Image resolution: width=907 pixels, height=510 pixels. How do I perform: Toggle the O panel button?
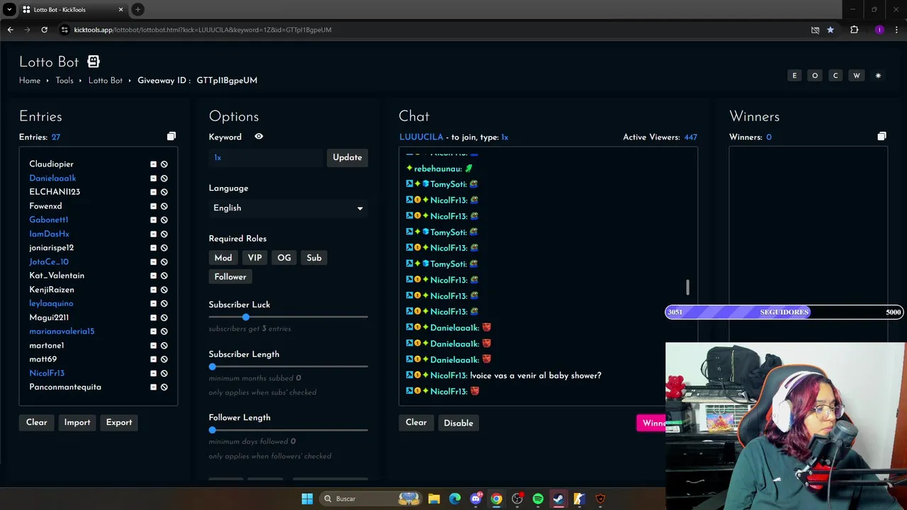click(x=815, y=76)
